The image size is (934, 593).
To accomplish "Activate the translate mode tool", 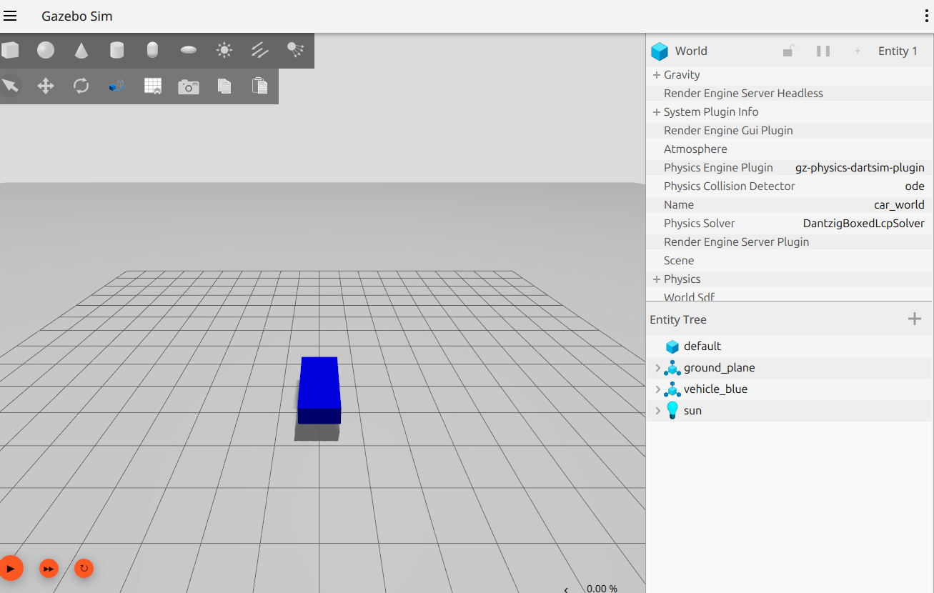I will 46,86.
